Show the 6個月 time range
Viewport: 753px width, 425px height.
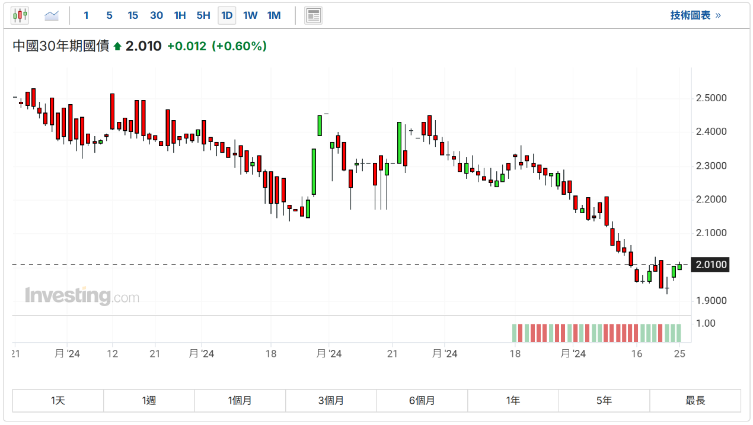[422, 401]
